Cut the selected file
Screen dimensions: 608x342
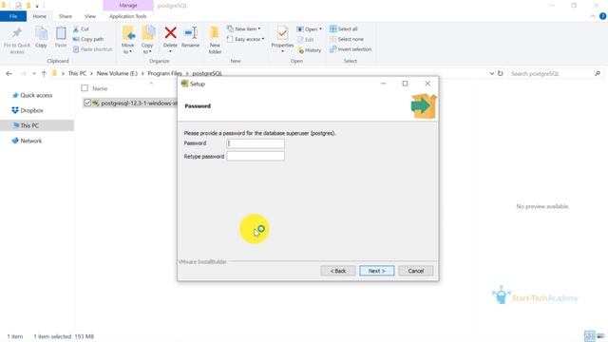pos(81,29)
